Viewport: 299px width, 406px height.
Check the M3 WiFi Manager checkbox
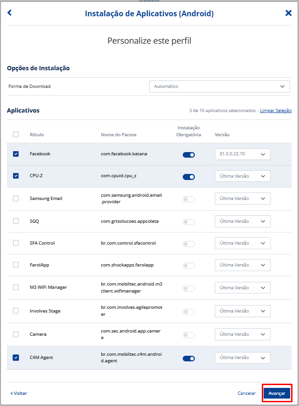(16, 287)
